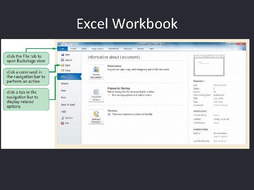The image size is (254, 190).
Task: Select the File tab
Action: pos(62,49)
